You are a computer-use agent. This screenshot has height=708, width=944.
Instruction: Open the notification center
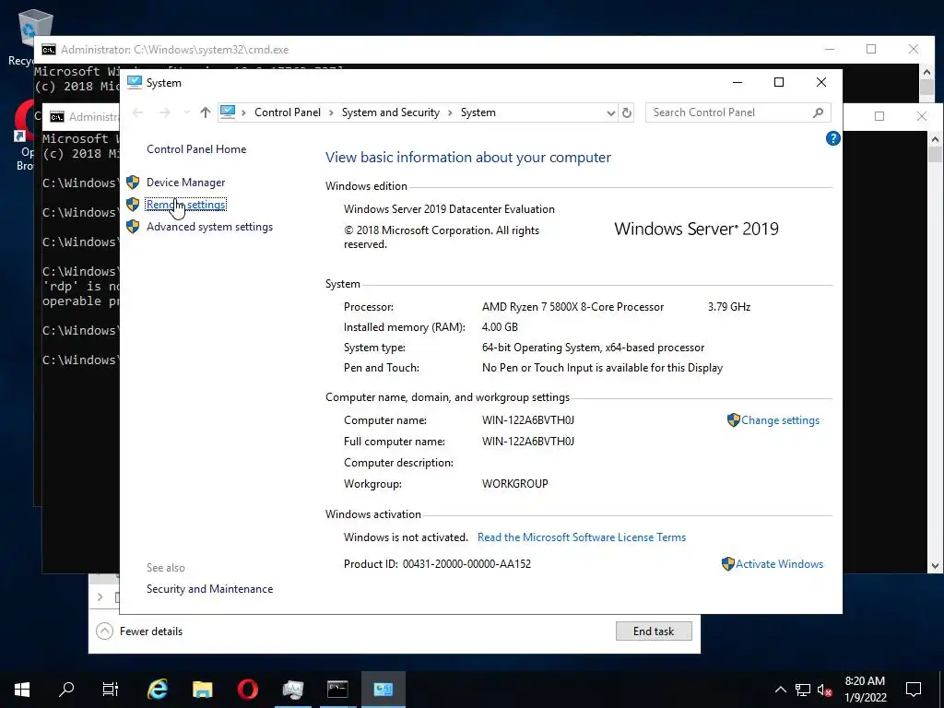click(x=914, y=690)
